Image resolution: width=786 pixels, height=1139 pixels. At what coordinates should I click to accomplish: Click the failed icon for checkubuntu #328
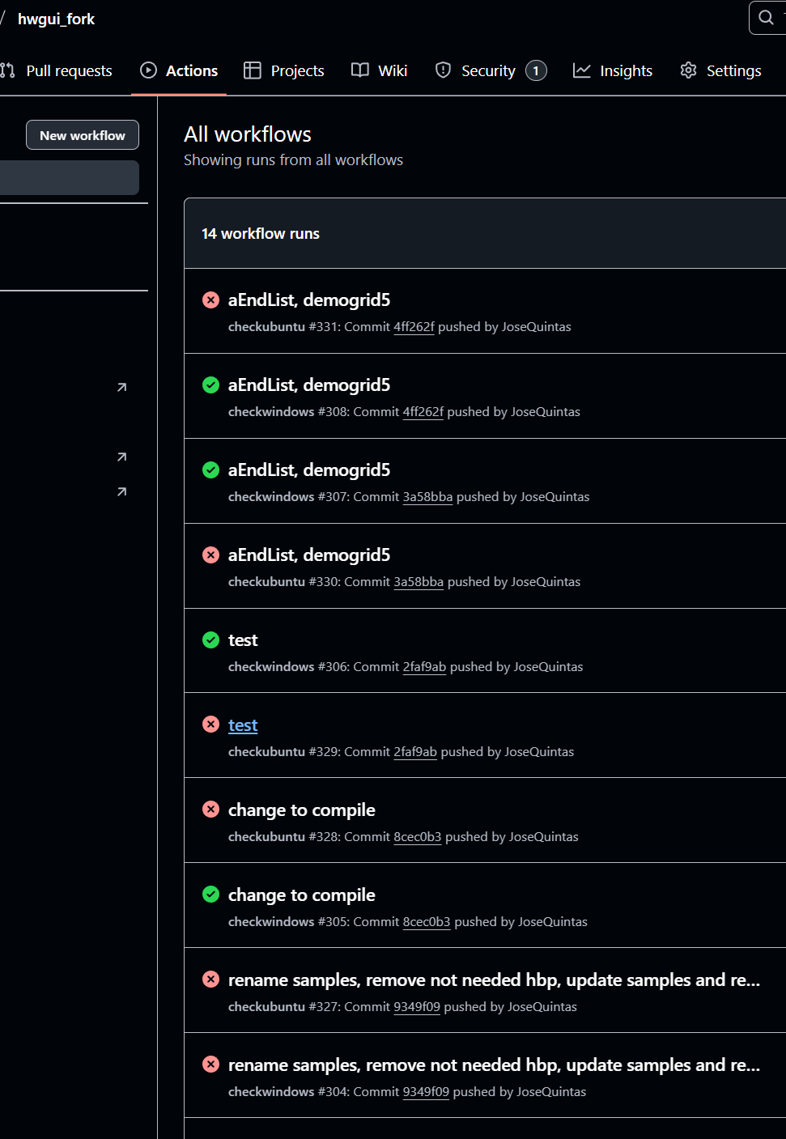point(210,810)
